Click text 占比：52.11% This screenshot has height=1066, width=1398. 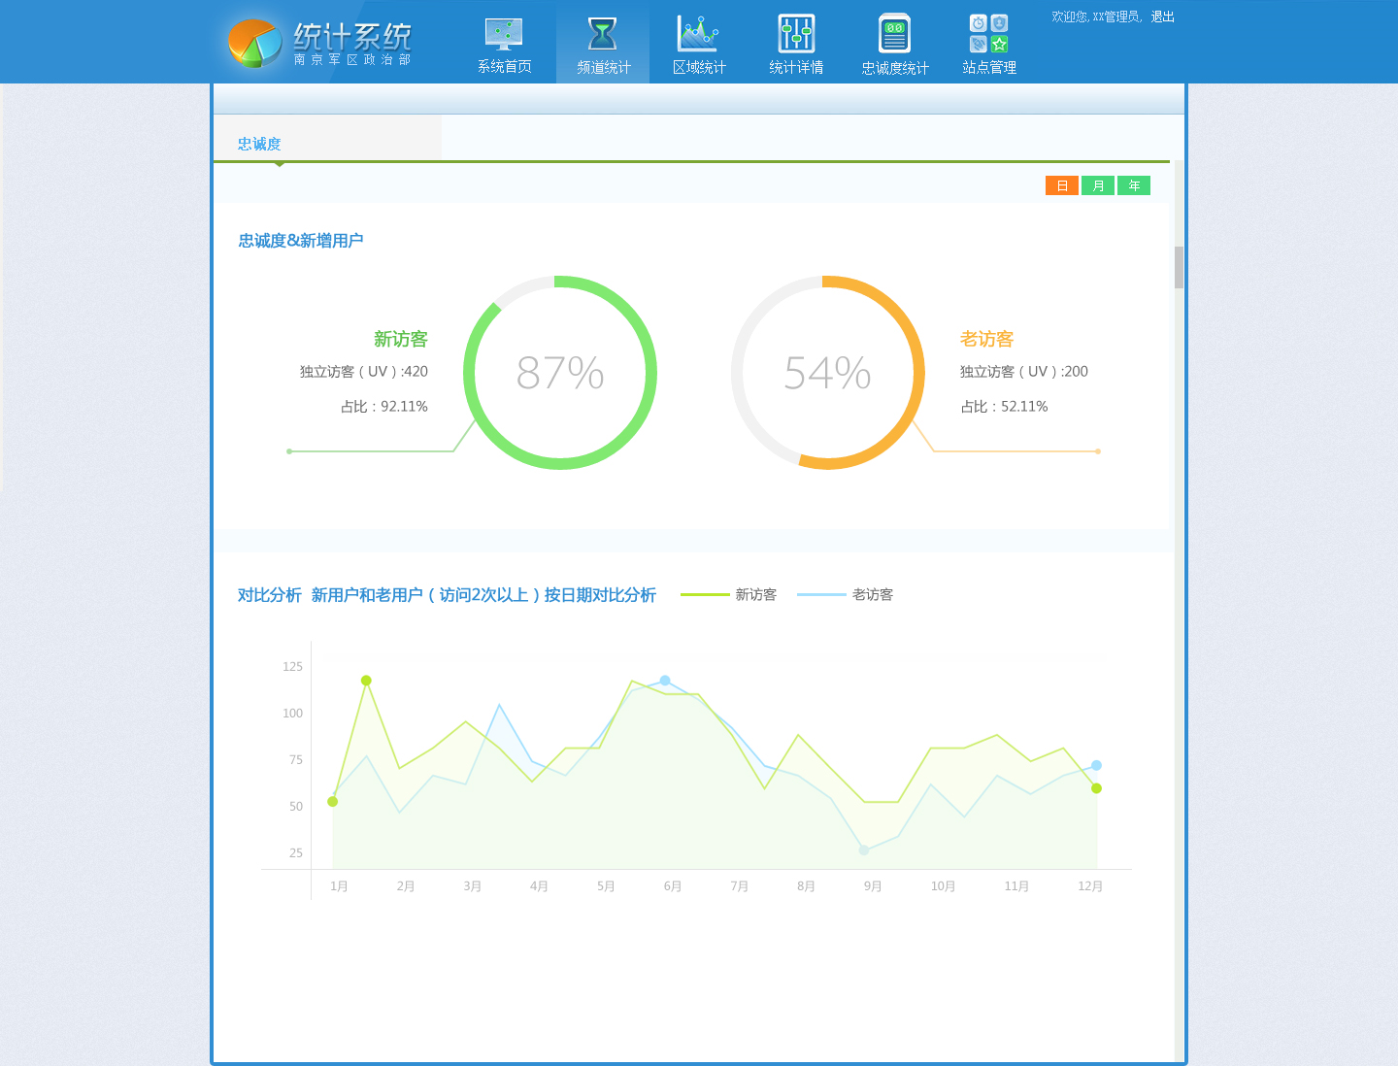pyautogui.click(x=1005, y=407)
